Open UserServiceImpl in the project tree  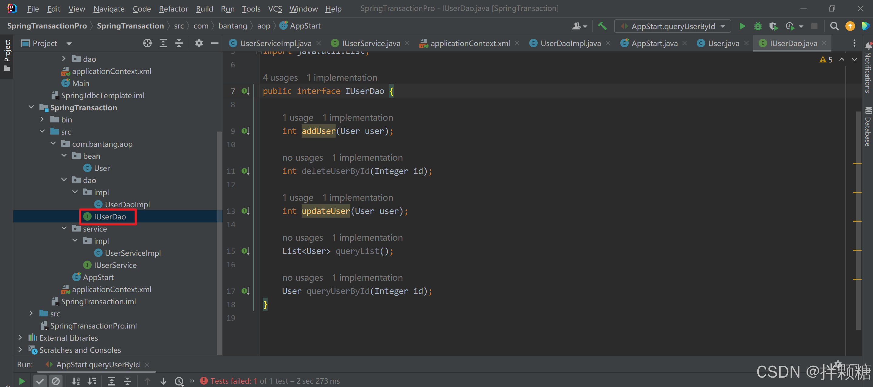click(x=133, y=253)
